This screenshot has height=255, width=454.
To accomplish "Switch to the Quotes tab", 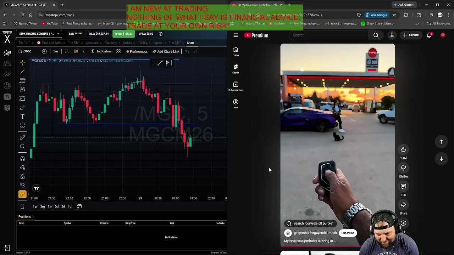I will tap(158, 43).
